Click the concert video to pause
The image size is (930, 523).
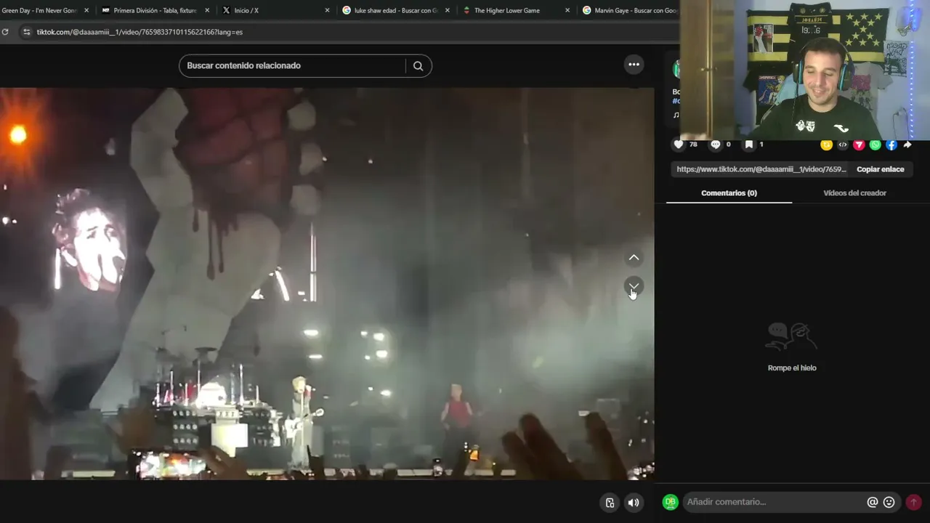click(x=327, y=284)
